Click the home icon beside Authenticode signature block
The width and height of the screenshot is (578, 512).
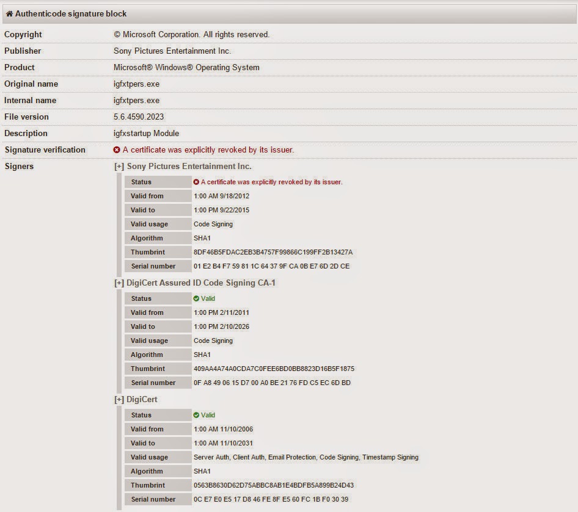point(9,14)
